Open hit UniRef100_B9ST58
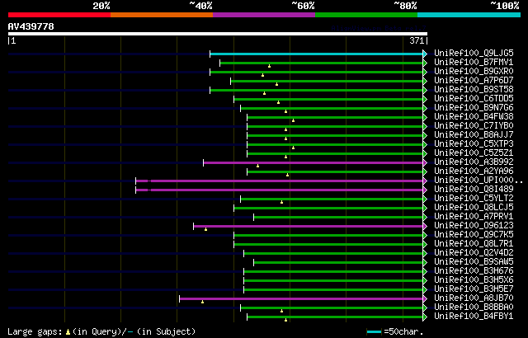528x338 pixels. [x=474, y=90]
